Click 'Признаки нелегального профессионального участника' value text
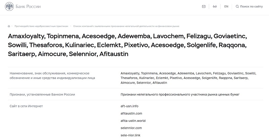The width and height of the screenshot is (269, 140). tap(180, 94)
